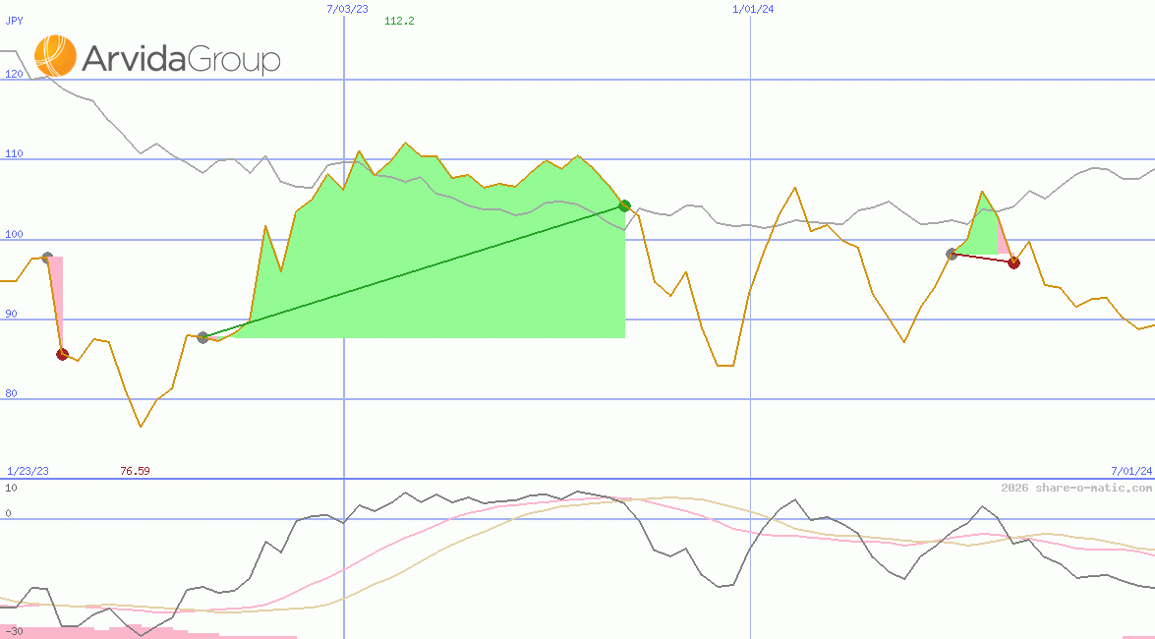
Task: Click the 76.59 low value label
Action: 134,471
